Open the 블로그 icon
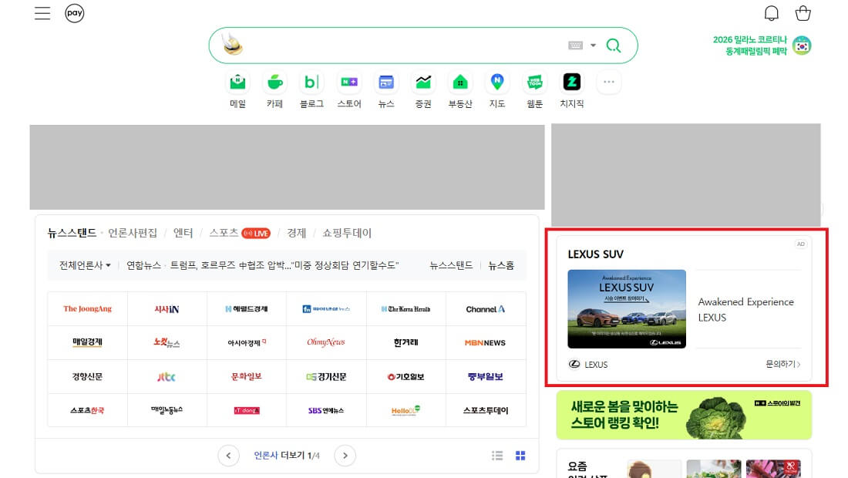Screen dimensions: 848x478 tap(311, 82)
